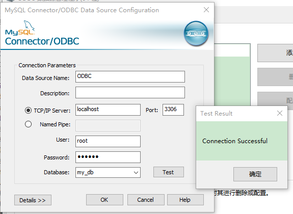Confirm Test Result with 确定 button
This screenshot has height=214, width=293.
[255, 174]
